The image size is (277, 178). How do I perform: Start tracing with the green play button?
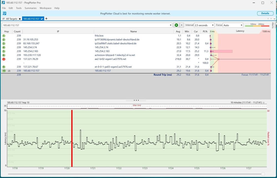tap(176, 25)
